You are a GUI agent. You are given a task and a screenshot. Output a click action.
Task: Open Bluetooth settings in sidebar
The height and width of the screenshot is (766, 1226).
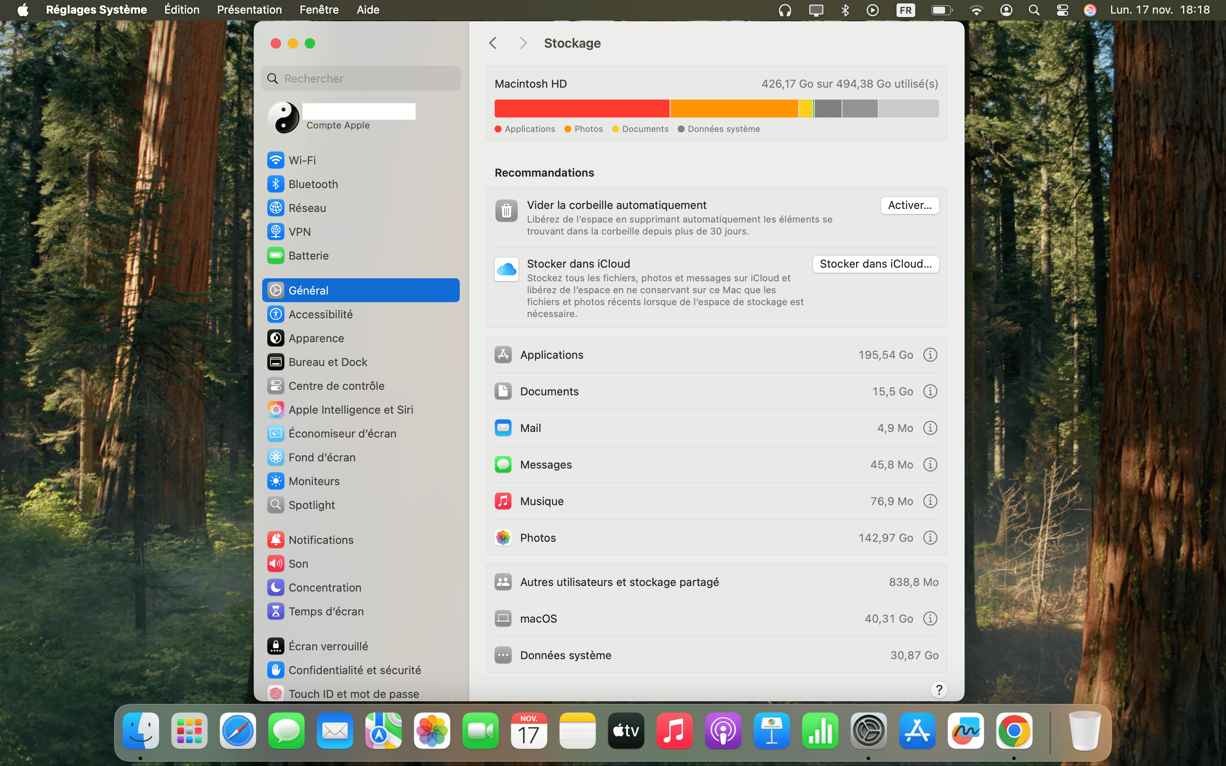(312, 184)
